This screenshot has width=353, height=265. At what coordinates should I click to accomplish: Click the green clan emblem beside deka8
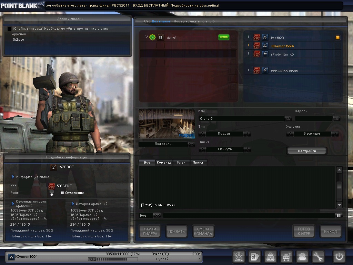(152, 37)
